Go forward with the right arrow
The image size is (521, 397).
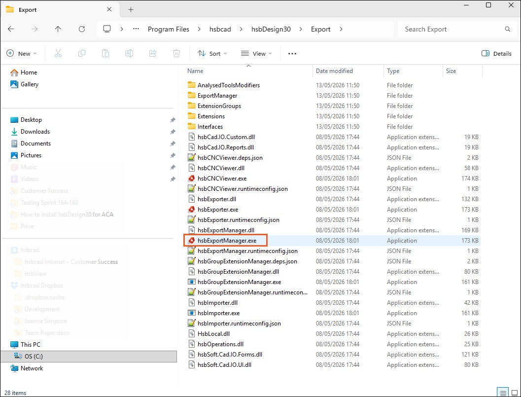35,29
